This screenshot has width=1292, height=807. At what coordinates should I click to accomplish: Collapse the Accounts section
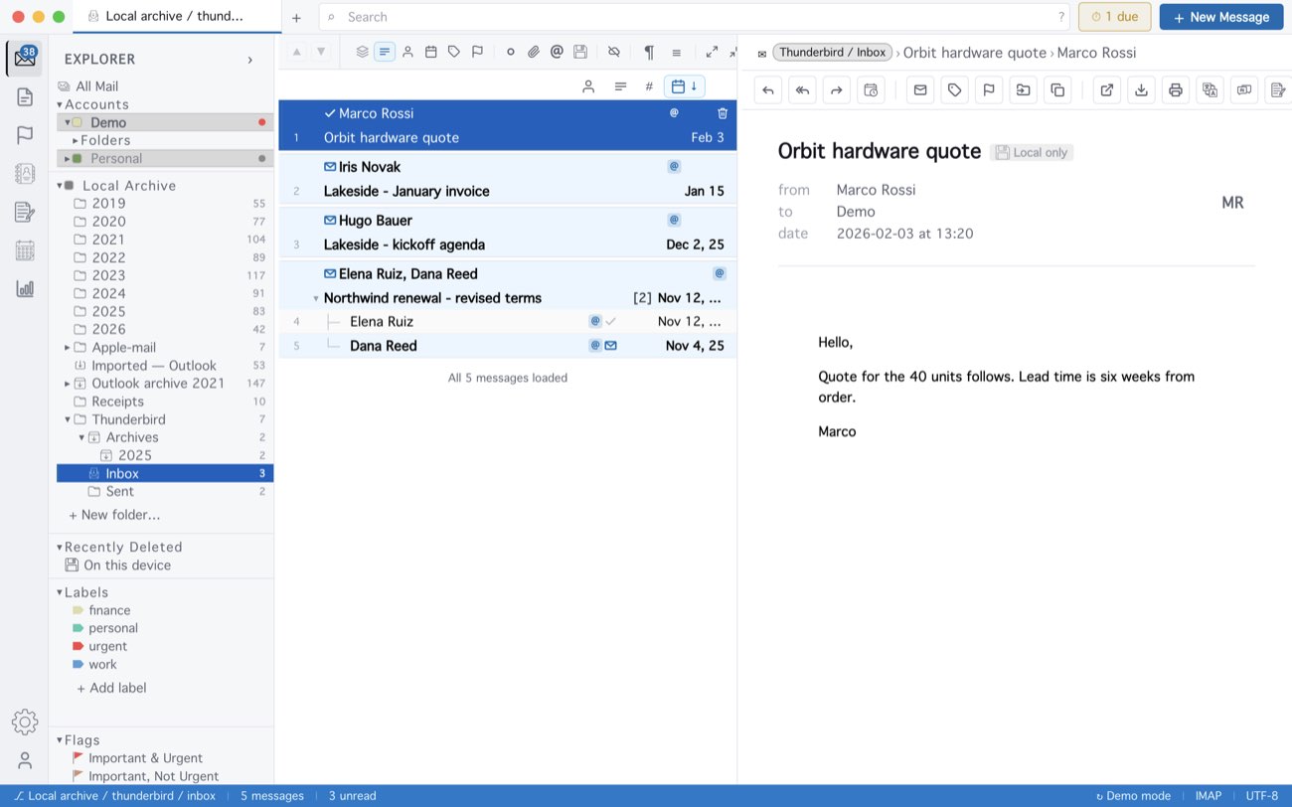pos(60,104)
